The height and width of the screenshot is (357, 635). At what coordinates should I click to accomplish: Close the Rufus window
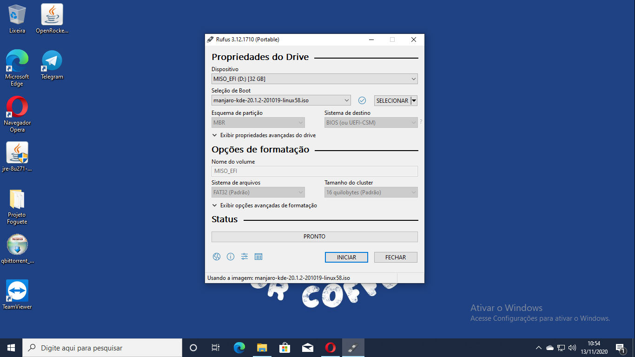(414, 40)
